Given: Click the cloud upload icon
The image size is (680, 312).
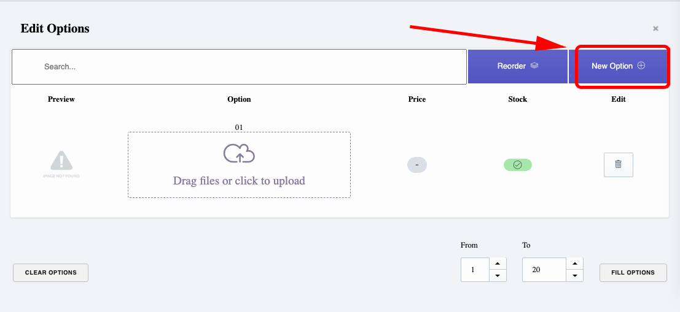Looking at the screenshot, I should [239, 153].
